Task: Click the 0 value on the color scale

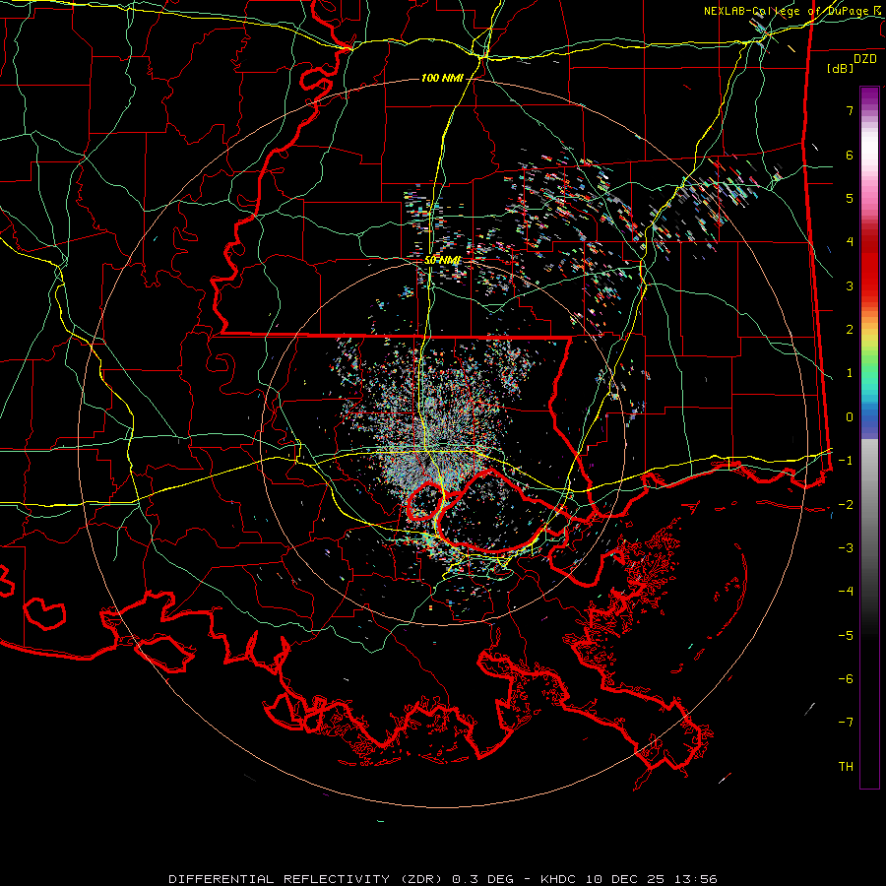Action: point(850,417)
